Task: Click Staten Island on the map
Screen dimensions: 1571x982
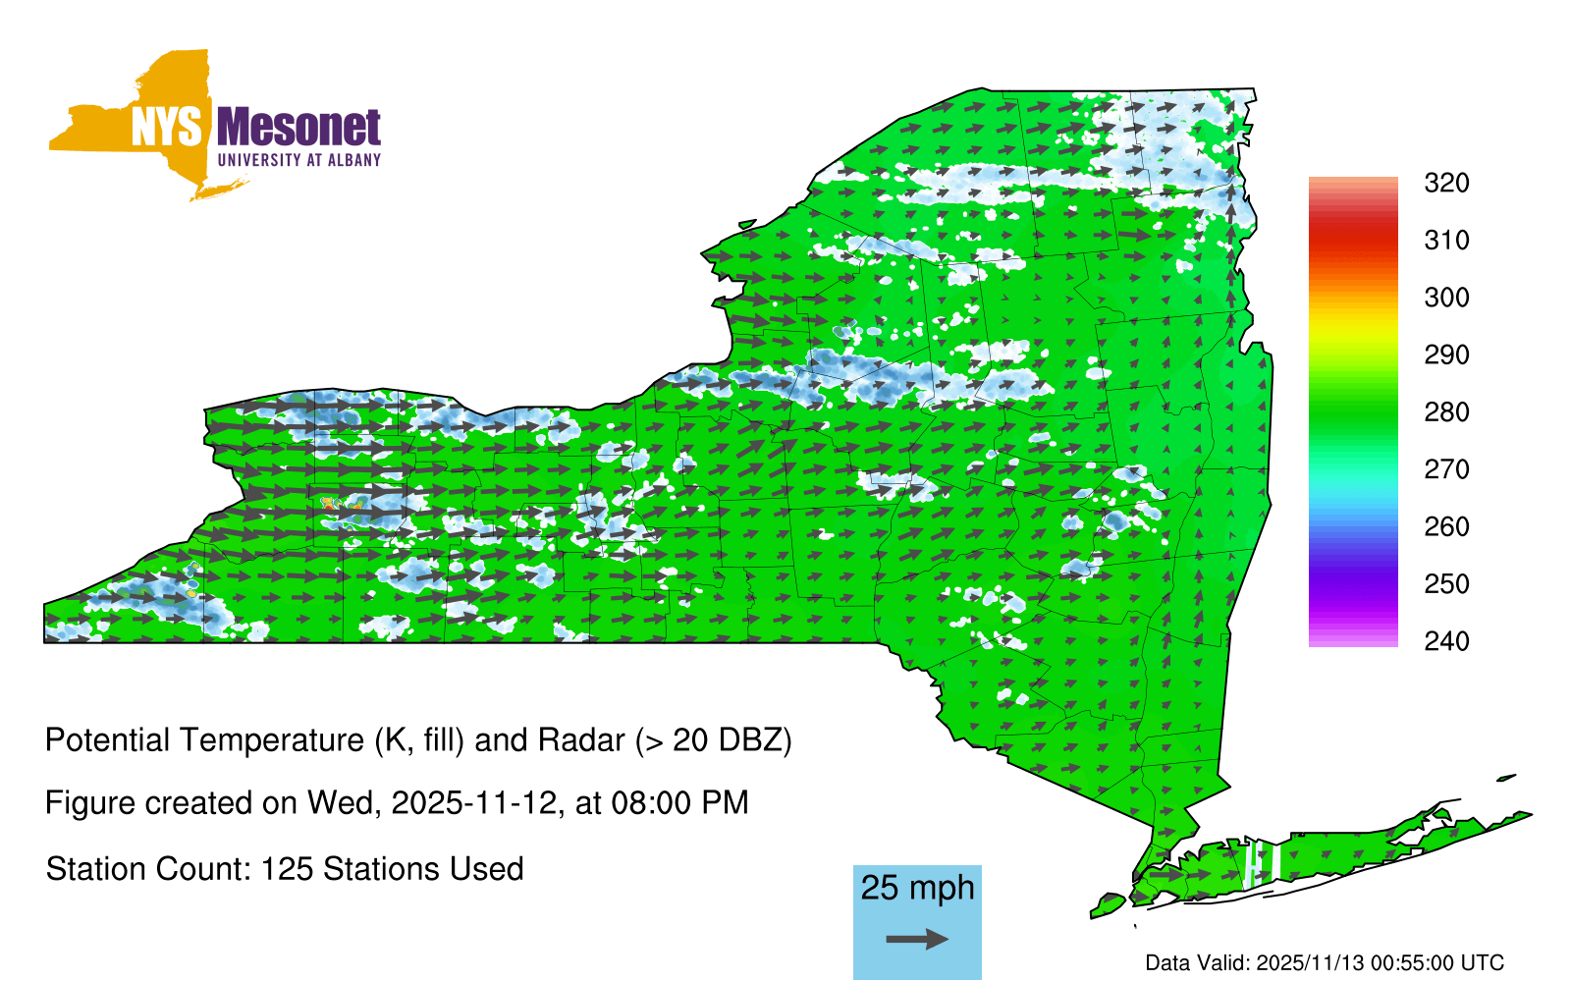Action: (1110, 903)
